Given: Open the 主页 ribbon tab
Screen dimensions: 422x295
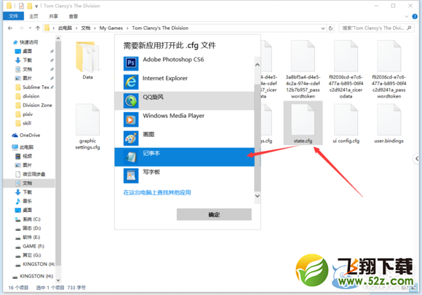Looking at the screenshot, I should [x=33, y=16].
